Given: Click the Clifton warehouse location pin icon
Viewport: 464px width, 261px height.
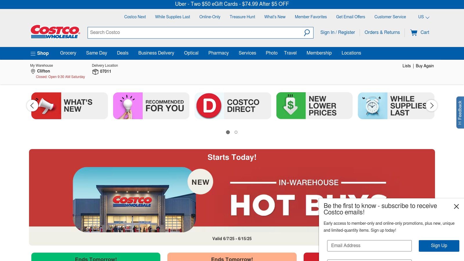Looking at the screenshot, I should click(x=33, y=71).
